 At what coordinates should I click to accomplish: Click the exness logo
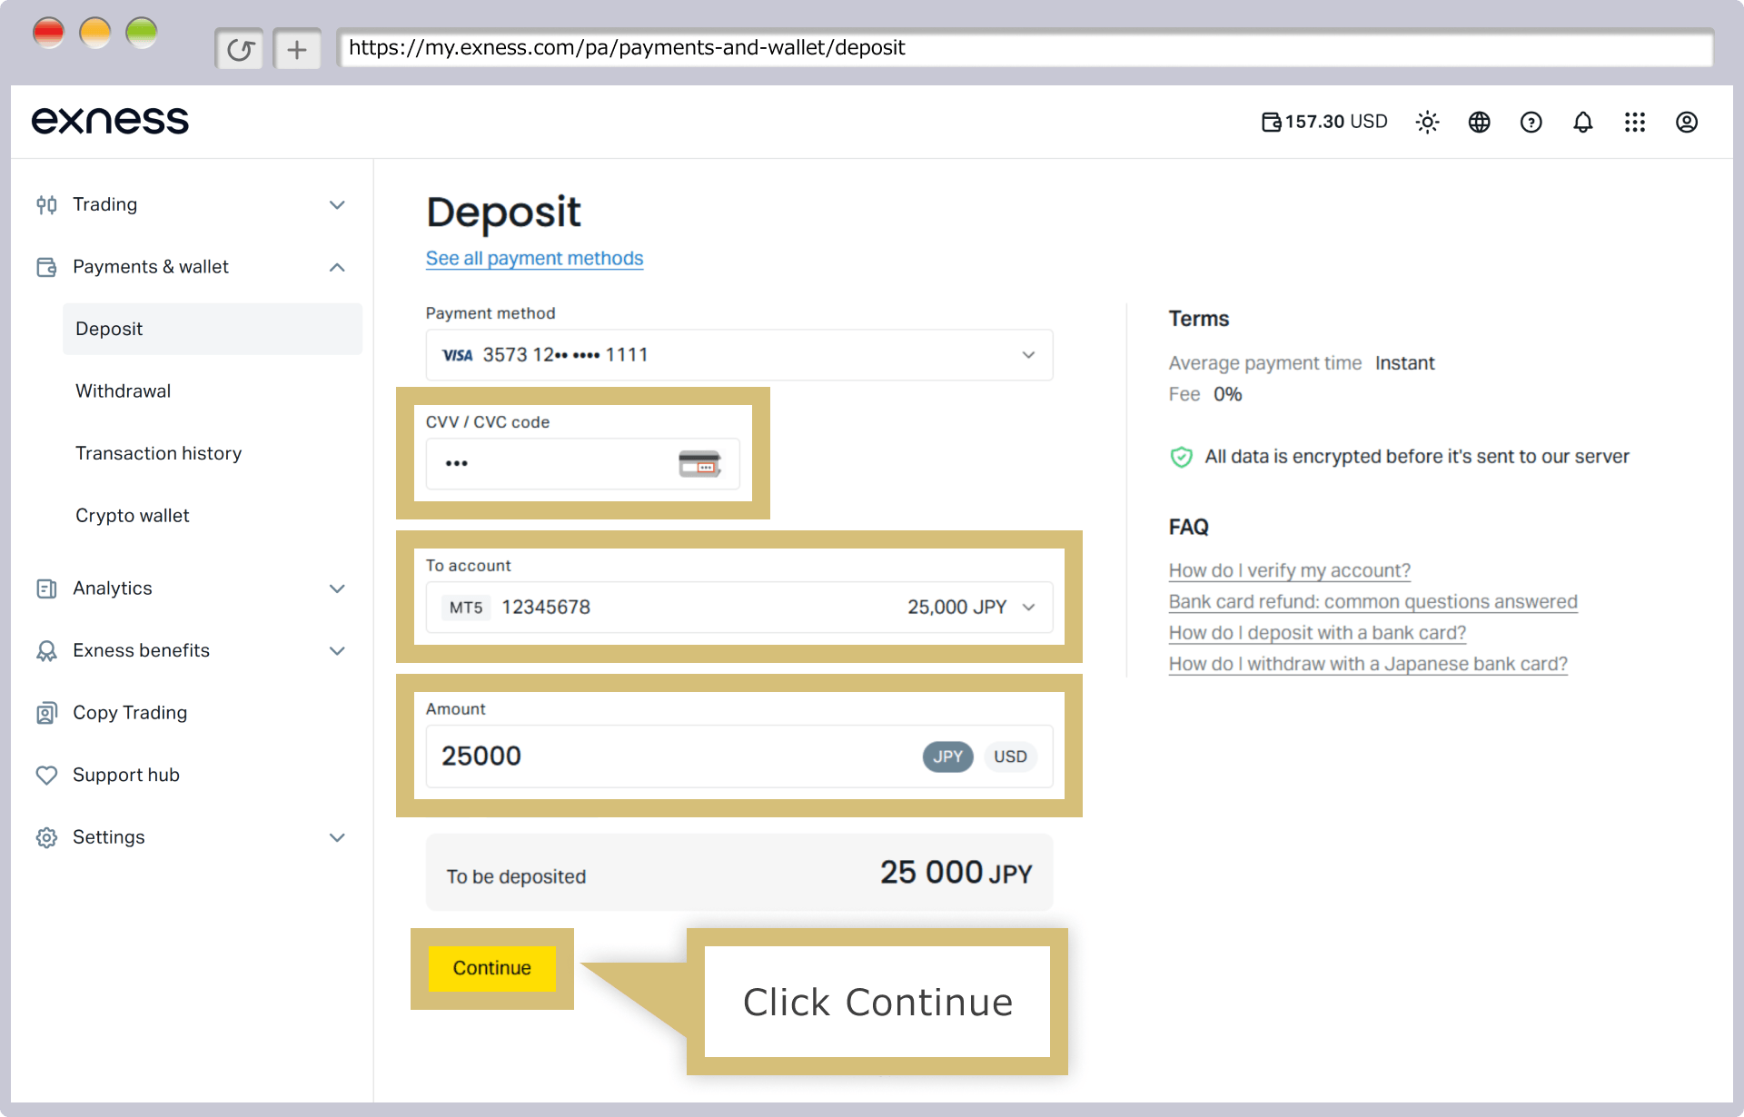coord(110,121)
